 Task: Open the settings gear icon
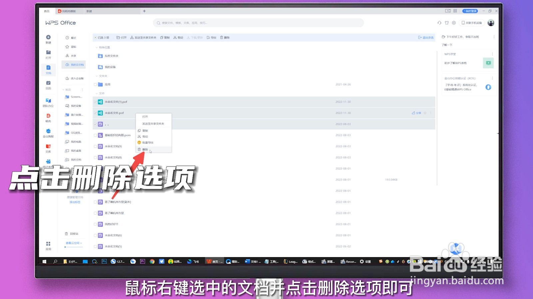[x=454, y=23]
